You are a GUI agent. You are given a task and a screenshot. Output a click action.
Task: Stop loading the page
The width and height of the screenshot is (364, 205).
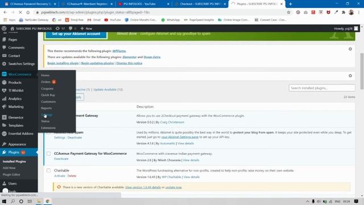[x=20, y=13]
